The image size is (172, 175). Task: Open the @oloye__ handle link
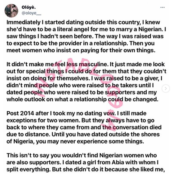[x=31, y=13]
